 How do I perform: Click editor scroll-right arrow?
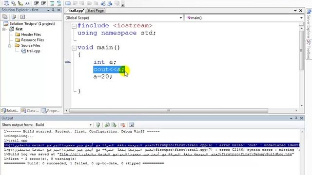[296, 110]
